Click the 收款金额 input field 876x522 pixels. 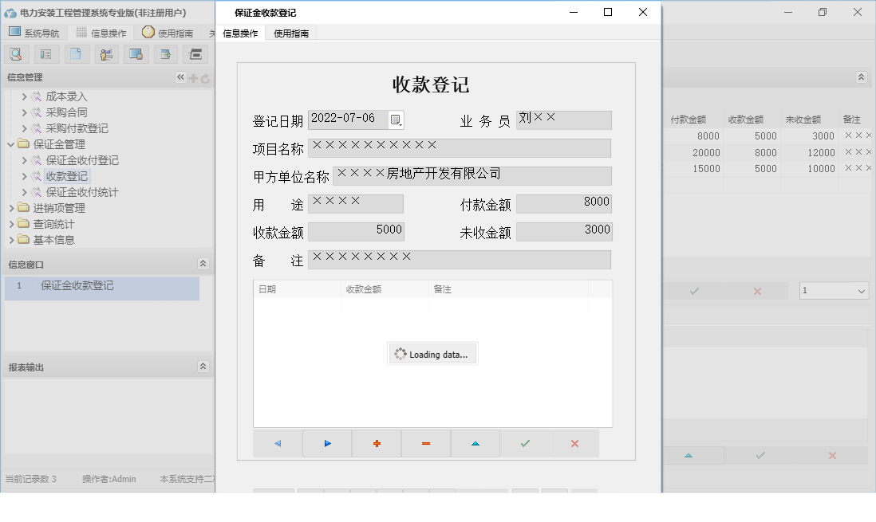356,231
